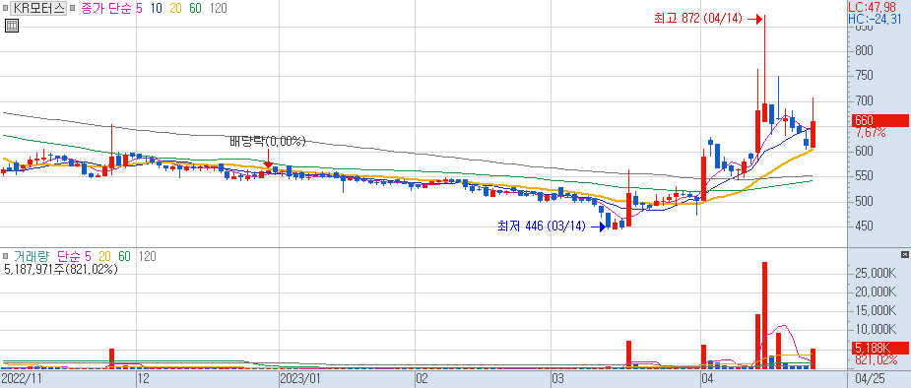Click the 04/25 date label at axis end
Screen dimensions: 911x388
click(870, 379)
